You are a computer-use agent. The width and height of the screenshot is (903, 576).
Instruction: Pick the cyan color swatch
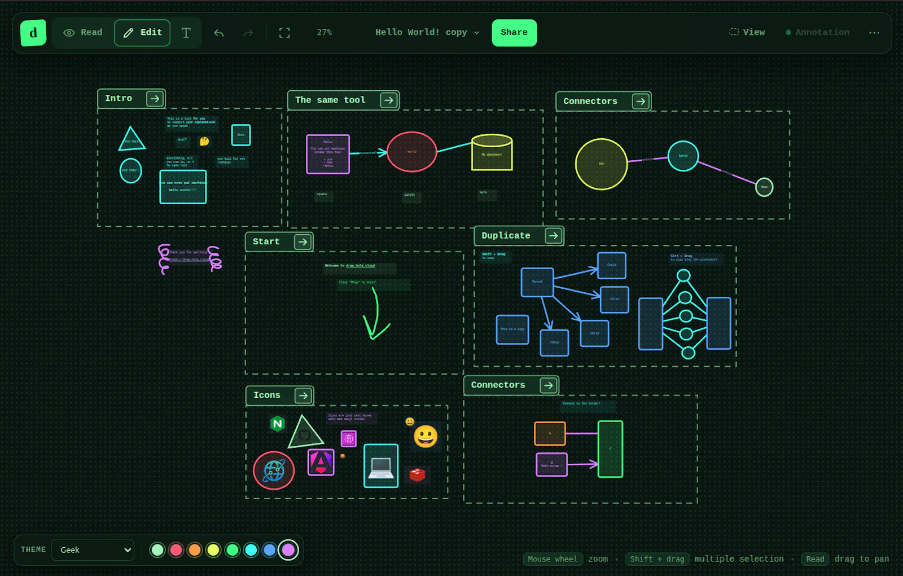pos(251,550)
